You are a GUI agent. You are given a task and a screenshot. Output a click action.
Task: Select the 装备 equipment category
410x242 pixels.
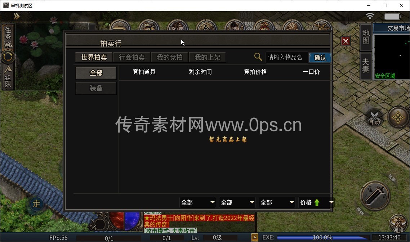96,88
